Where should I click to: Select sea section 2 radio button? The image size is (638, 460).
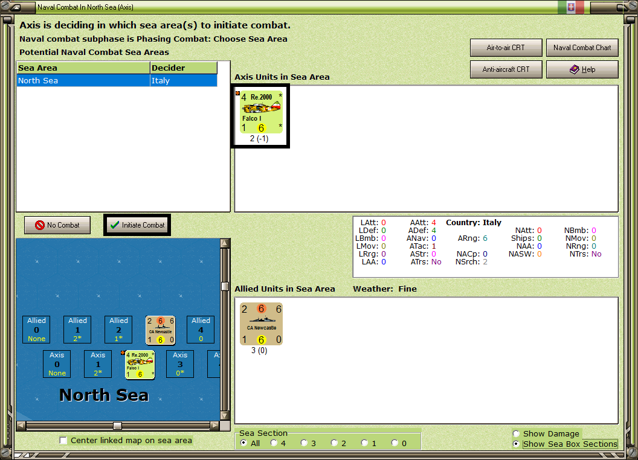coord(334,443)
